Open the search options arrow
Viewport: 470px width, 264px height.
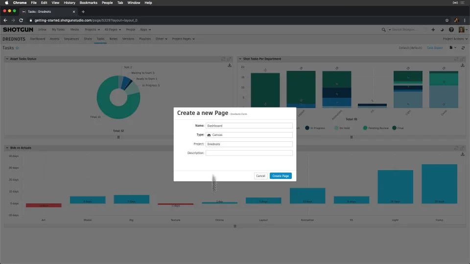[x=389, y=30]
